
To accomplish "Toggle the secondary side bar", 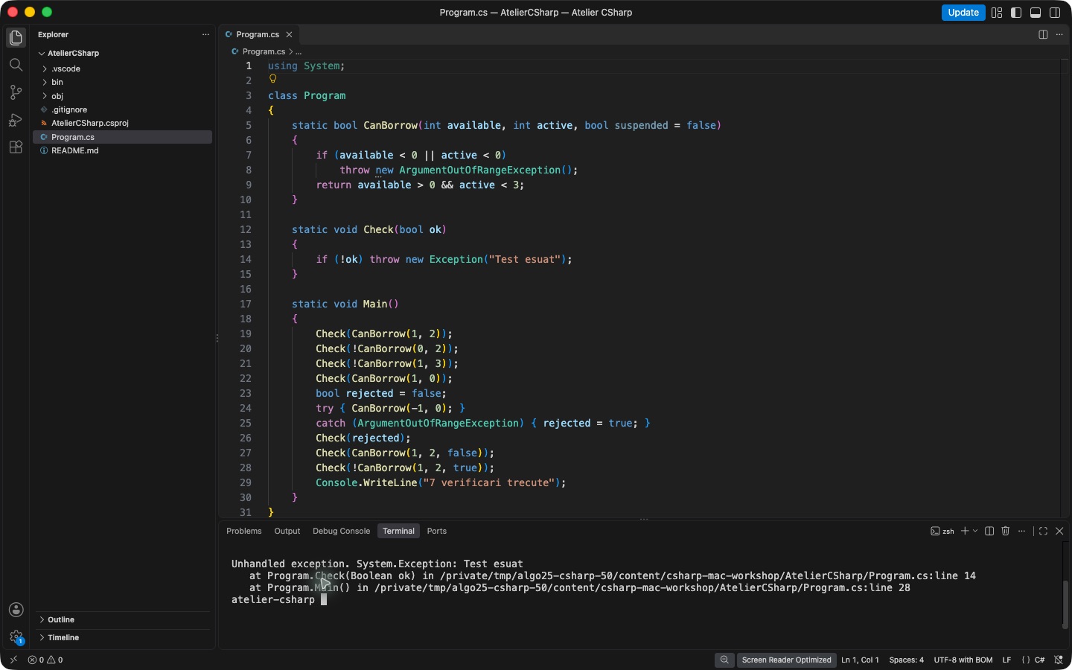I will click(x=1055, y=13).
